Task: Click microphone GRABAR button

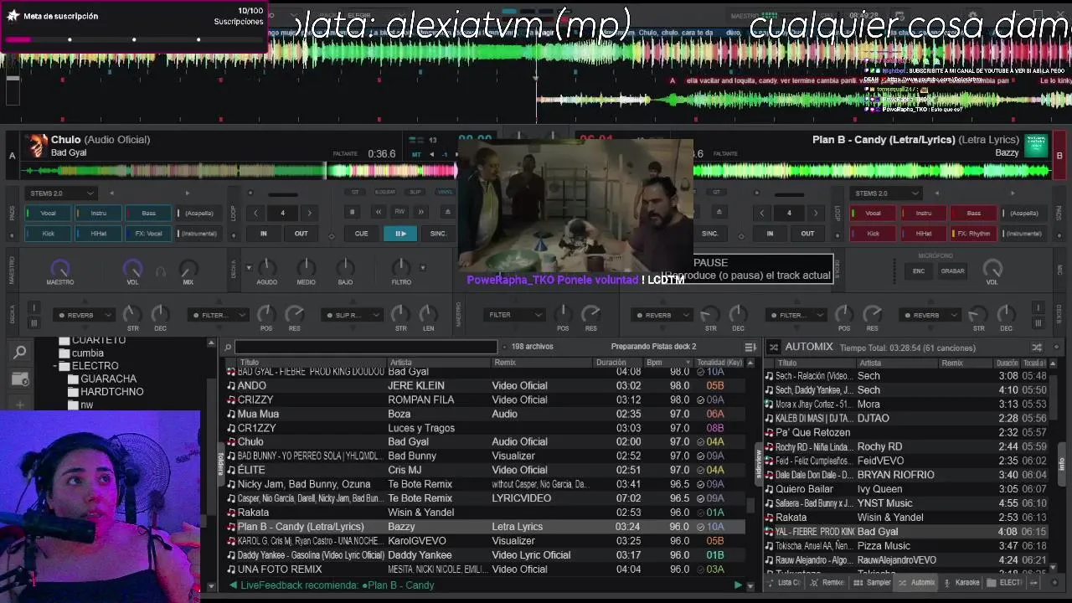Action: click(952, 271)
